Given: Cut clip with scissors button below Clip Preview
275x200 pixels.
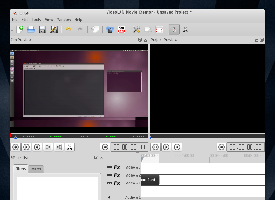Looking at the screenshot, I should [x=70, y=147].
